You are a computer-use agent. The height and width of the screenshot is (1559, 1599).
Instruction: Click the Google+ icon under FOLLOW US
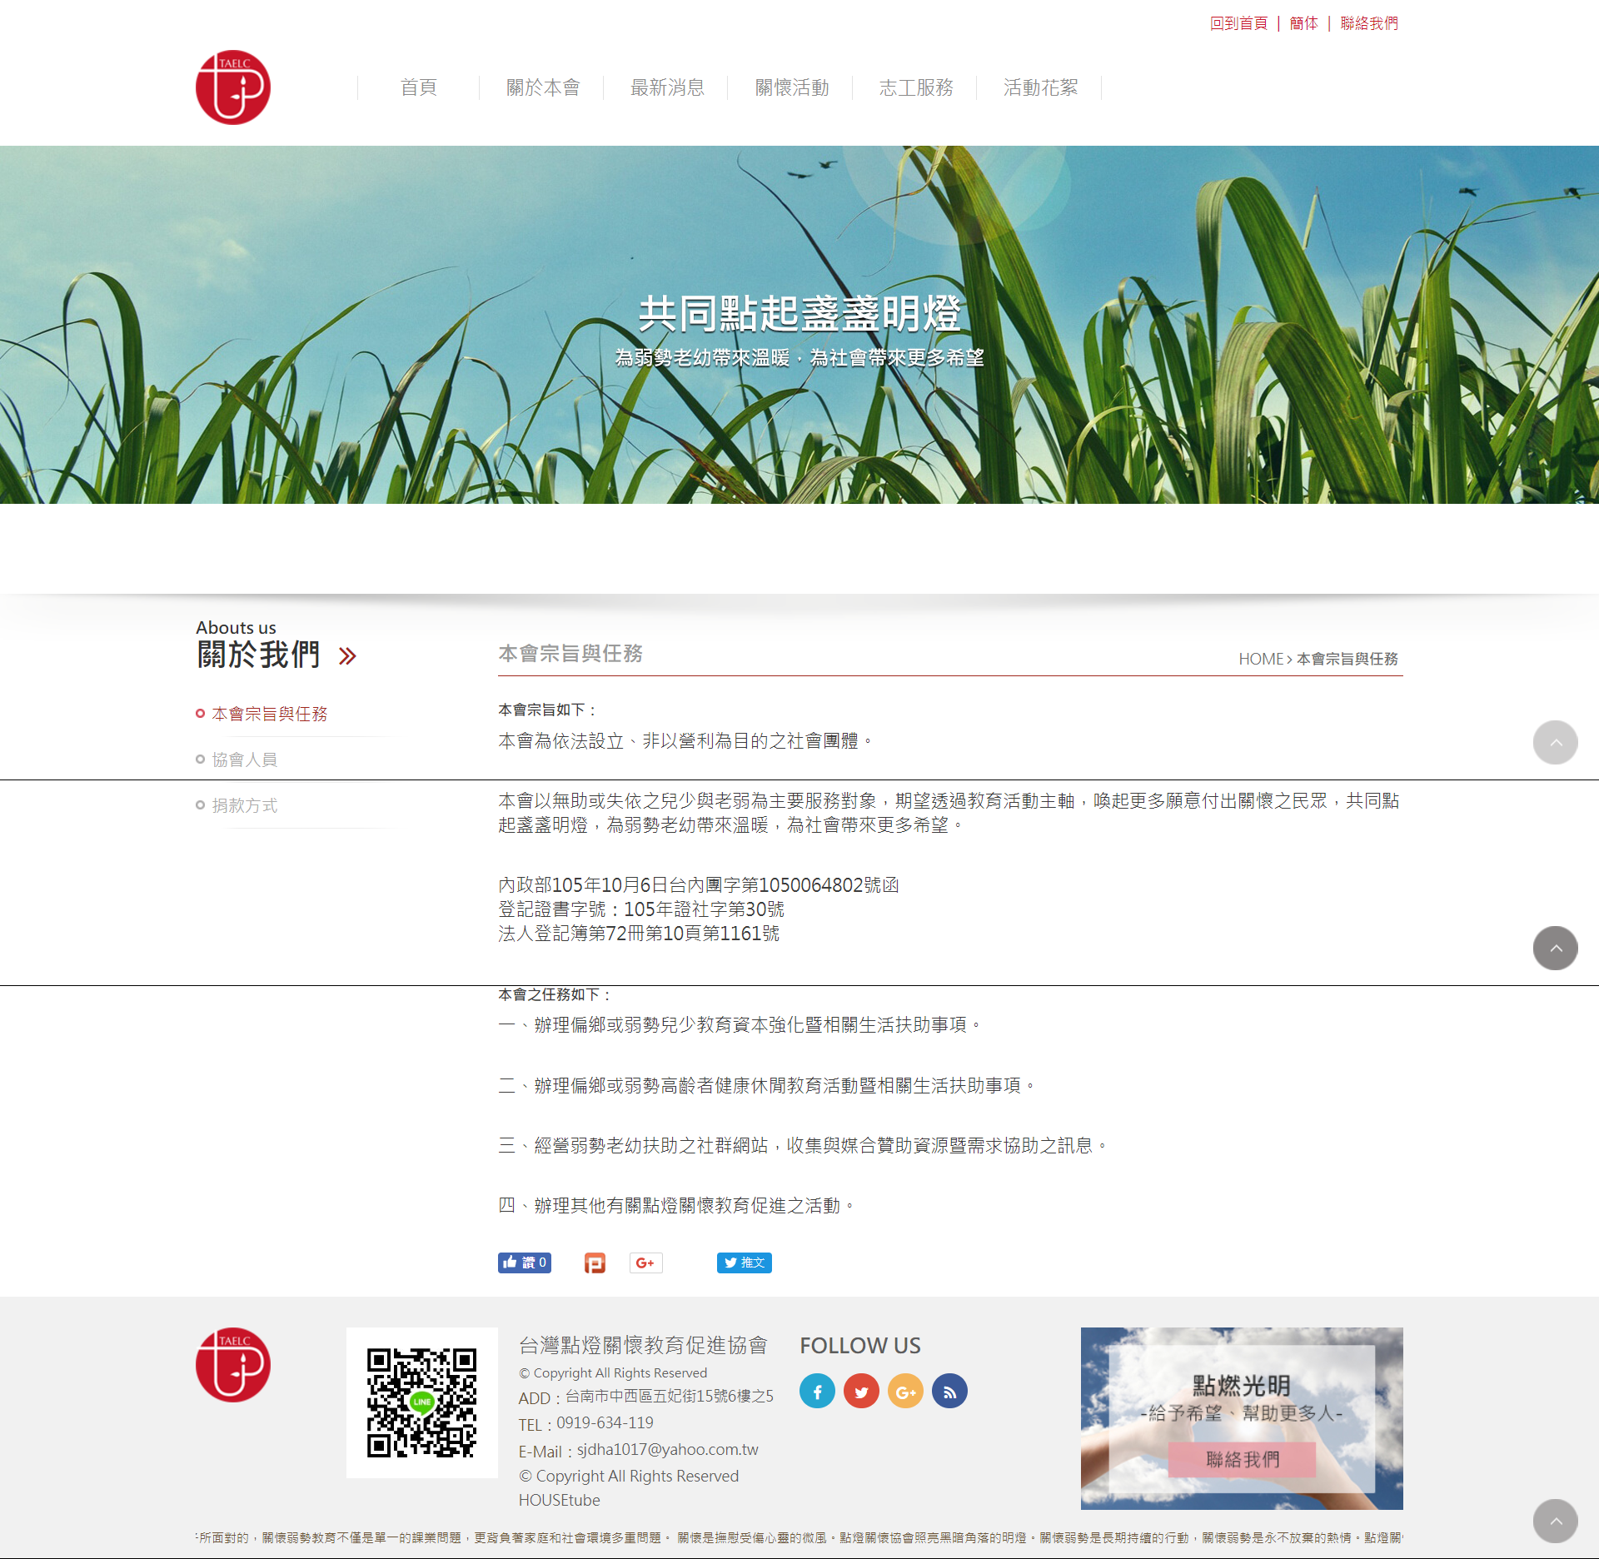(905, 1391)
